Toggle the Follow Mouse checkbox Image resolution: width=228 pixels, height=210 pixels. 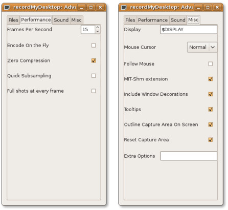211,64
